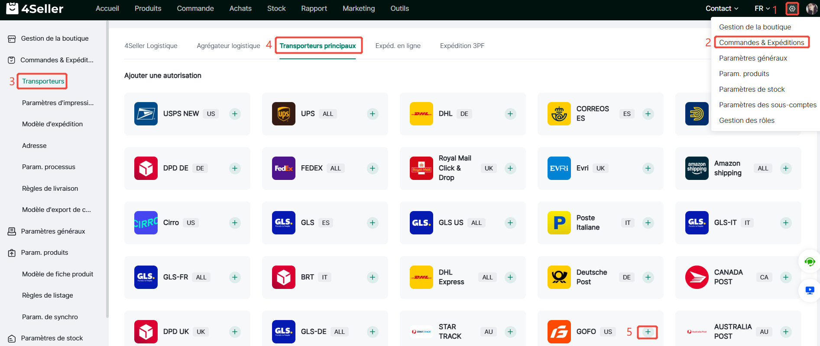
Task: Click the UPS logo thumbnail
Action: coord(284,114)
